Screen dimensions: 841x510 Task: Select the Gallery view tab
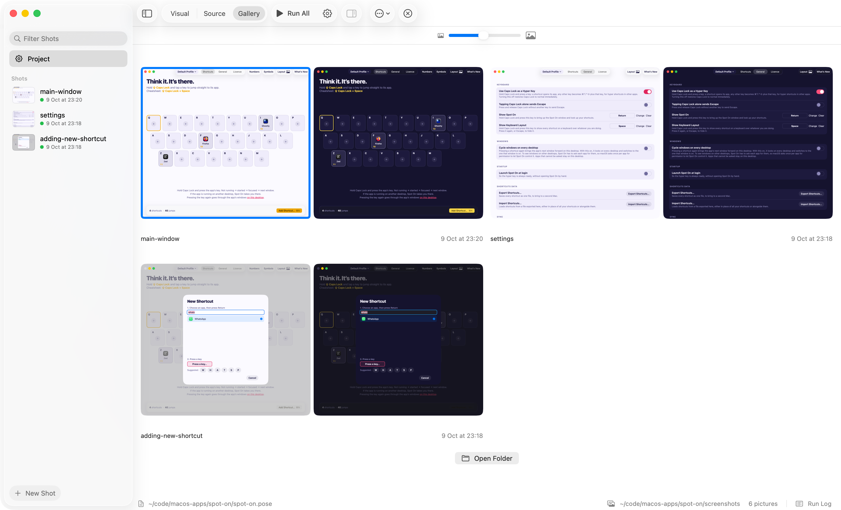coord(249,13)
